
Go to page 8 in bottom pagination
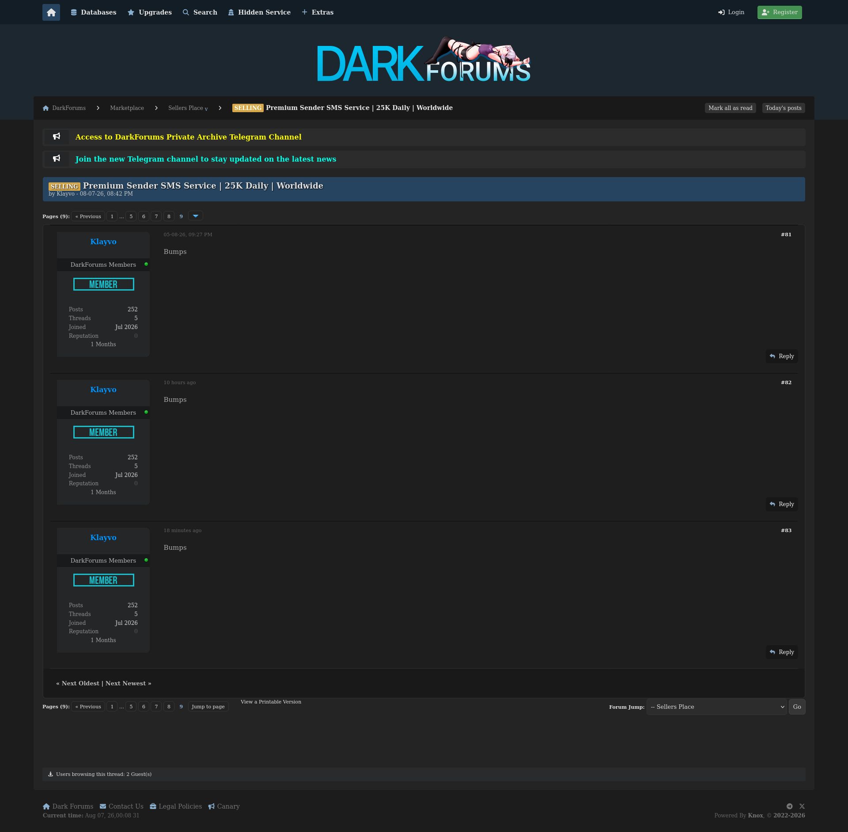click(169, 707)
